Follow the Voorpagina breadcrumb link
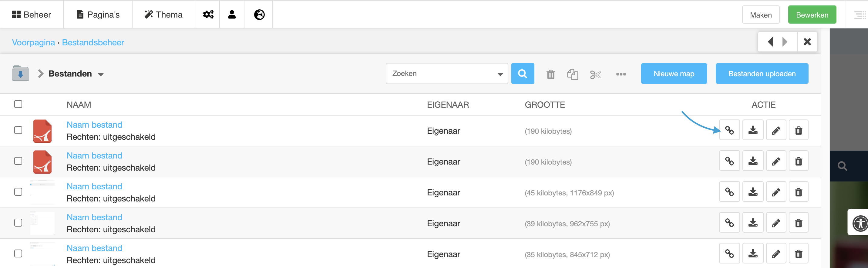This screenshot has height=268, width=868. coord(33,42)
